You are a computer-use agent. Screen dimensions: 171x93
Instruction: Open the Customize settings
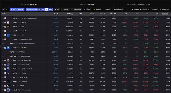164,9
